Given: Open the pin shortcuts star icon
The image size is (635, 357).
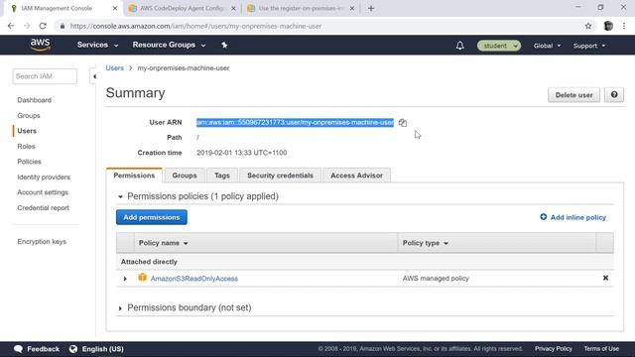Looking at the screenshot, I should point(224,45).
